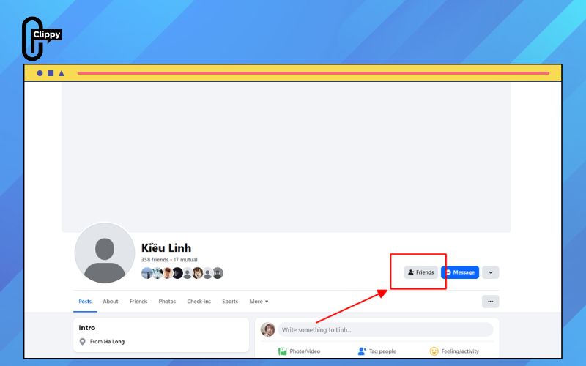Open the 358 friends link
The width and height of the screenshot is (586, 366).
coord(155,260)
